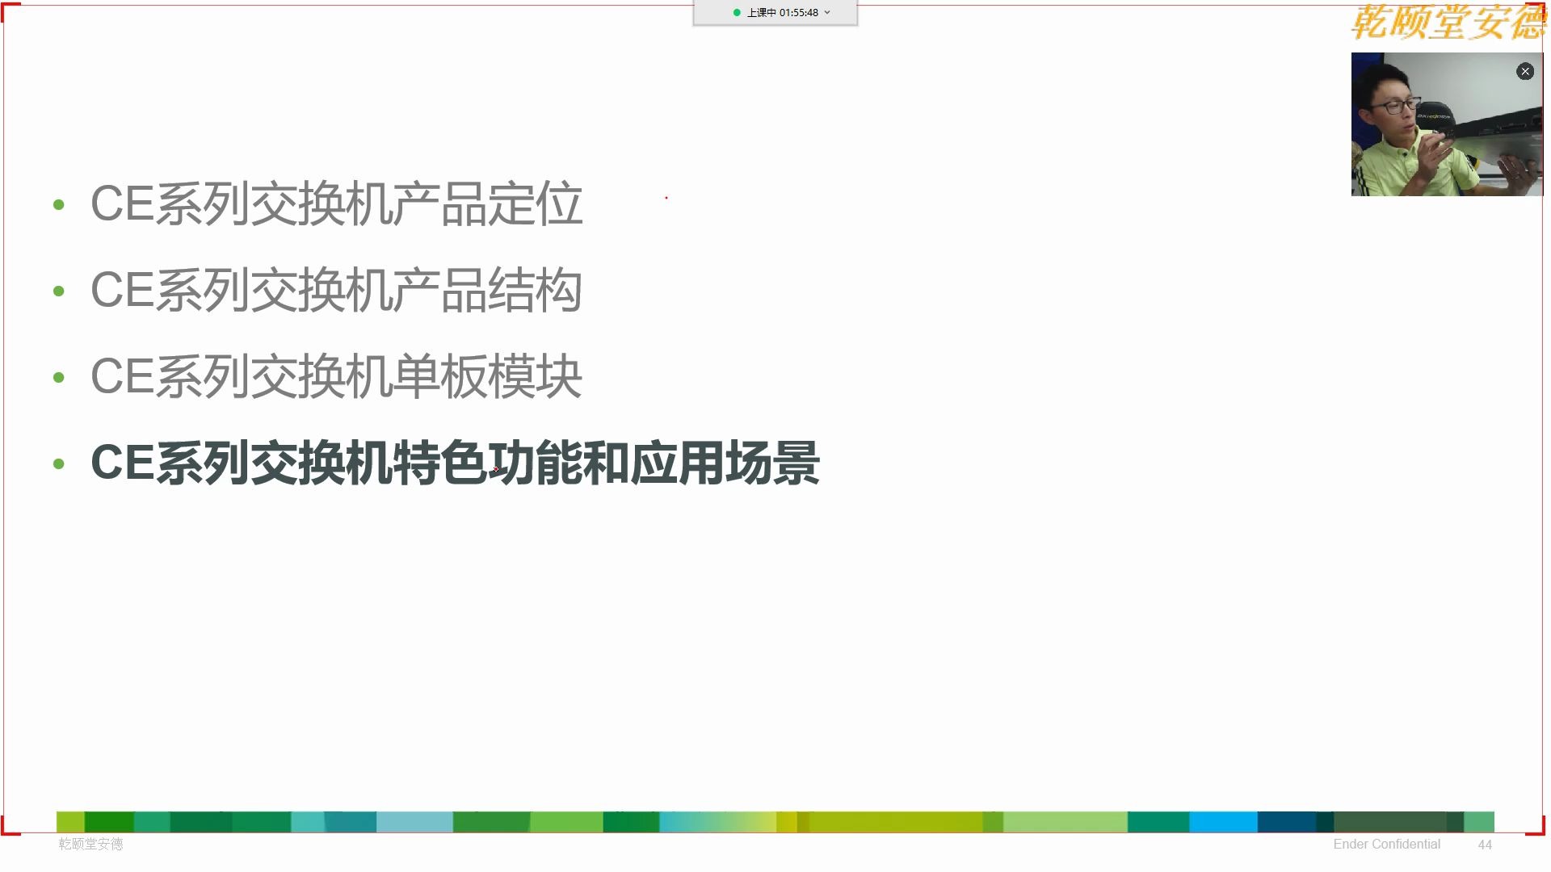
Task: Select the bold bullet 'CE系列交换机特色功能和应用场景'
Action: [x=455, y=463]
